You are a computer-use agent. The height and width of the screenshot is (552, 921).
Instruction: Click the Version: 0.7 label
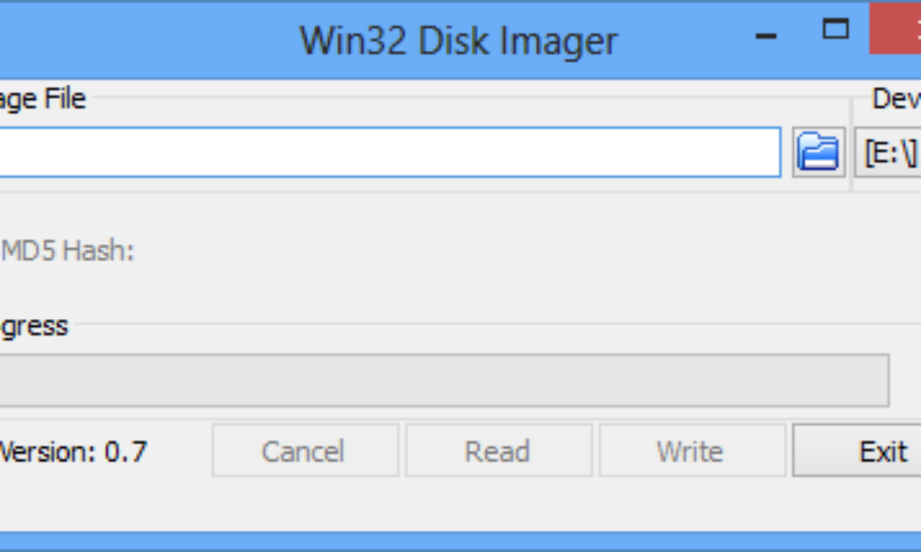point(73,452)
